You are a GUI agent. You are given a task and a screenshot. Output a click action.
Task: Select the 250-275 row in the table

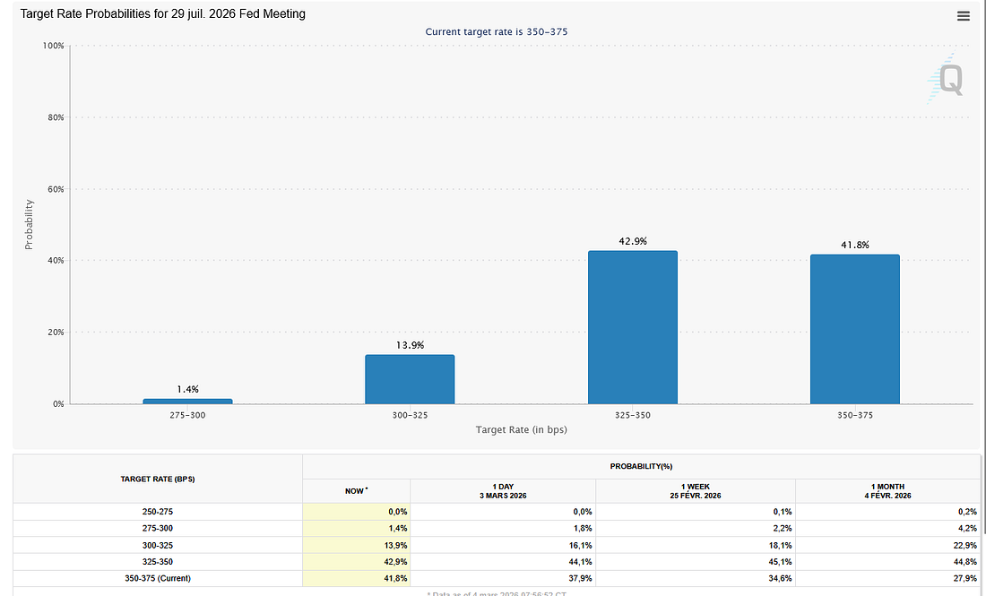coord(157,511)
